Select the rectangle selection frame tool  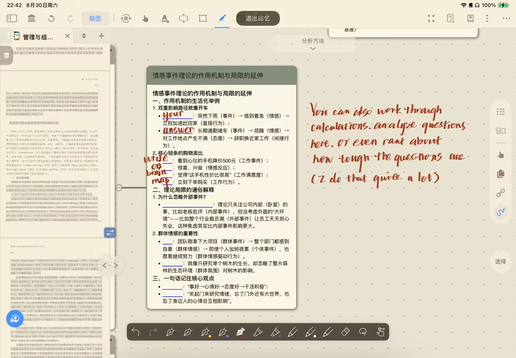(203, 18)
